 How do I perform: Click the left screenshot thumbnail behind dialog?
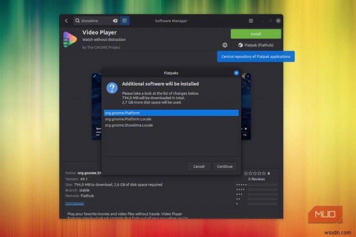(x=97, y=106)
